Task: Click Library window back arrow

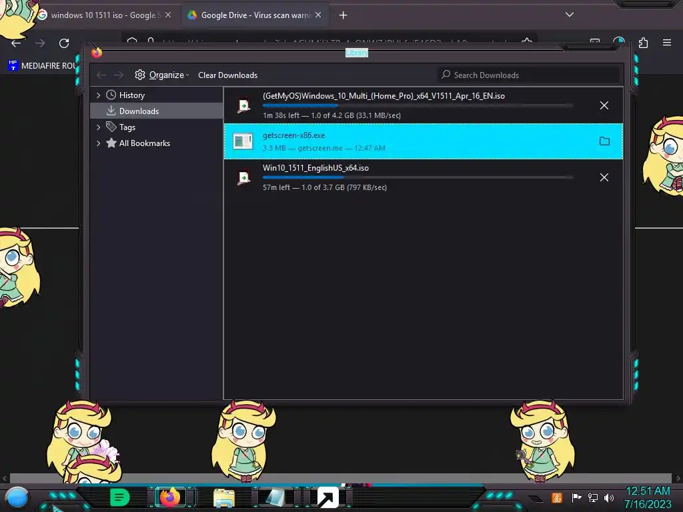Action: (101, 75)
